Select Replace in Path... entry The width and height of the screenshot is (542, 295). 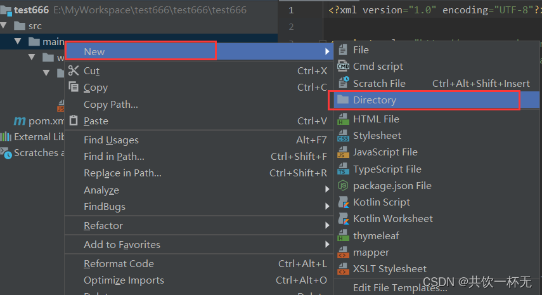tap(199, 173)
